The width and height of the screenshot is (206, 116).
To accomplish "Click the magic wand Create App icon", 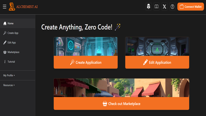I will [5, 33].
